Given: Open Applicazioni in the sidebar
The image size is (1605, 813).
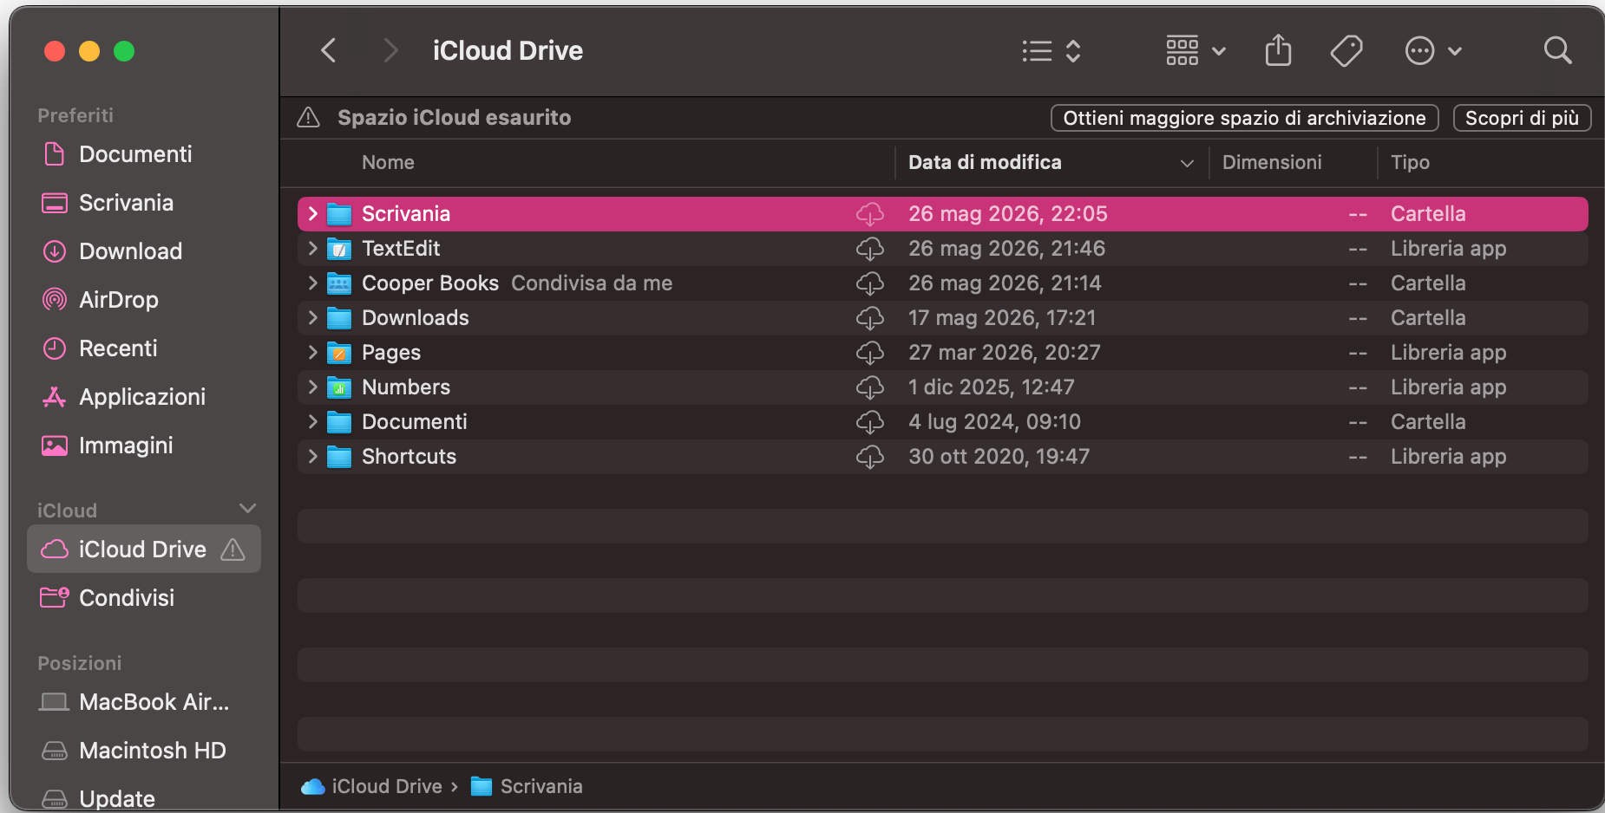Looking at the screenshot, I should coord(144,397).
